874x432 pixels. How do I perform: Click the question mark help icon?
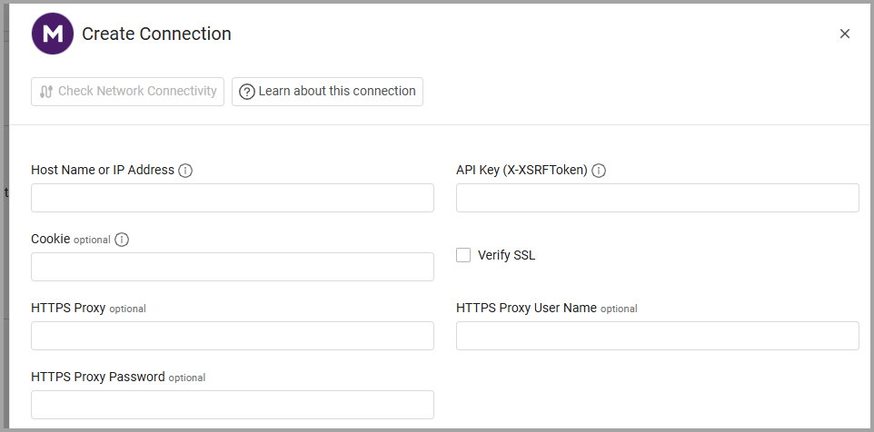(x=247, y=92)
